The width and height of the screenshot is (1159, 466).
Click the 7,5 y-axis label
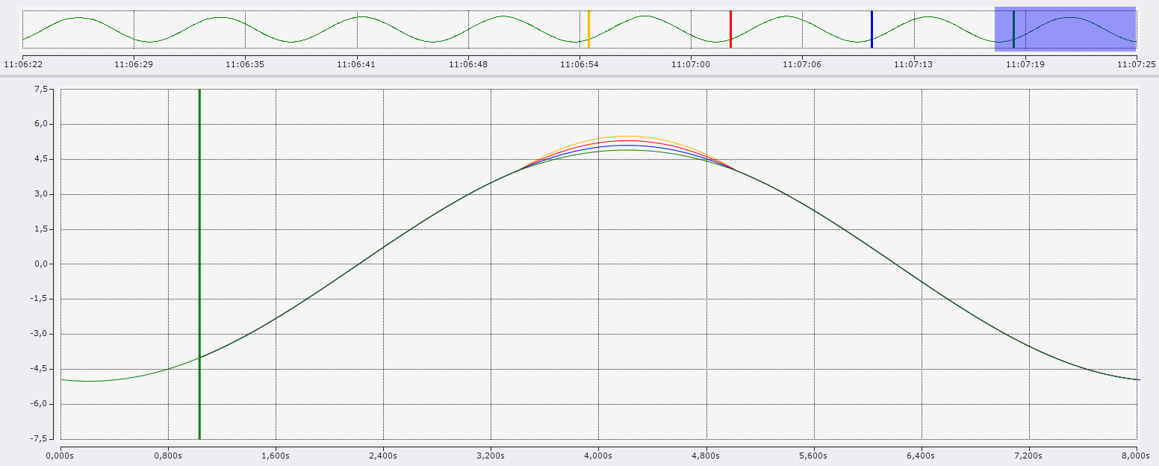[42, 90]
